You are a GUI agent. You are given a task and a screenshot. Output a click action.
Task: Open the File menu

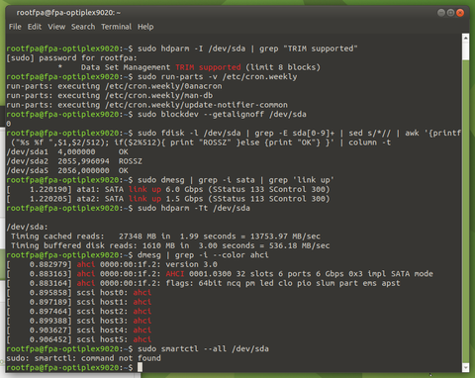click(15, 27)
